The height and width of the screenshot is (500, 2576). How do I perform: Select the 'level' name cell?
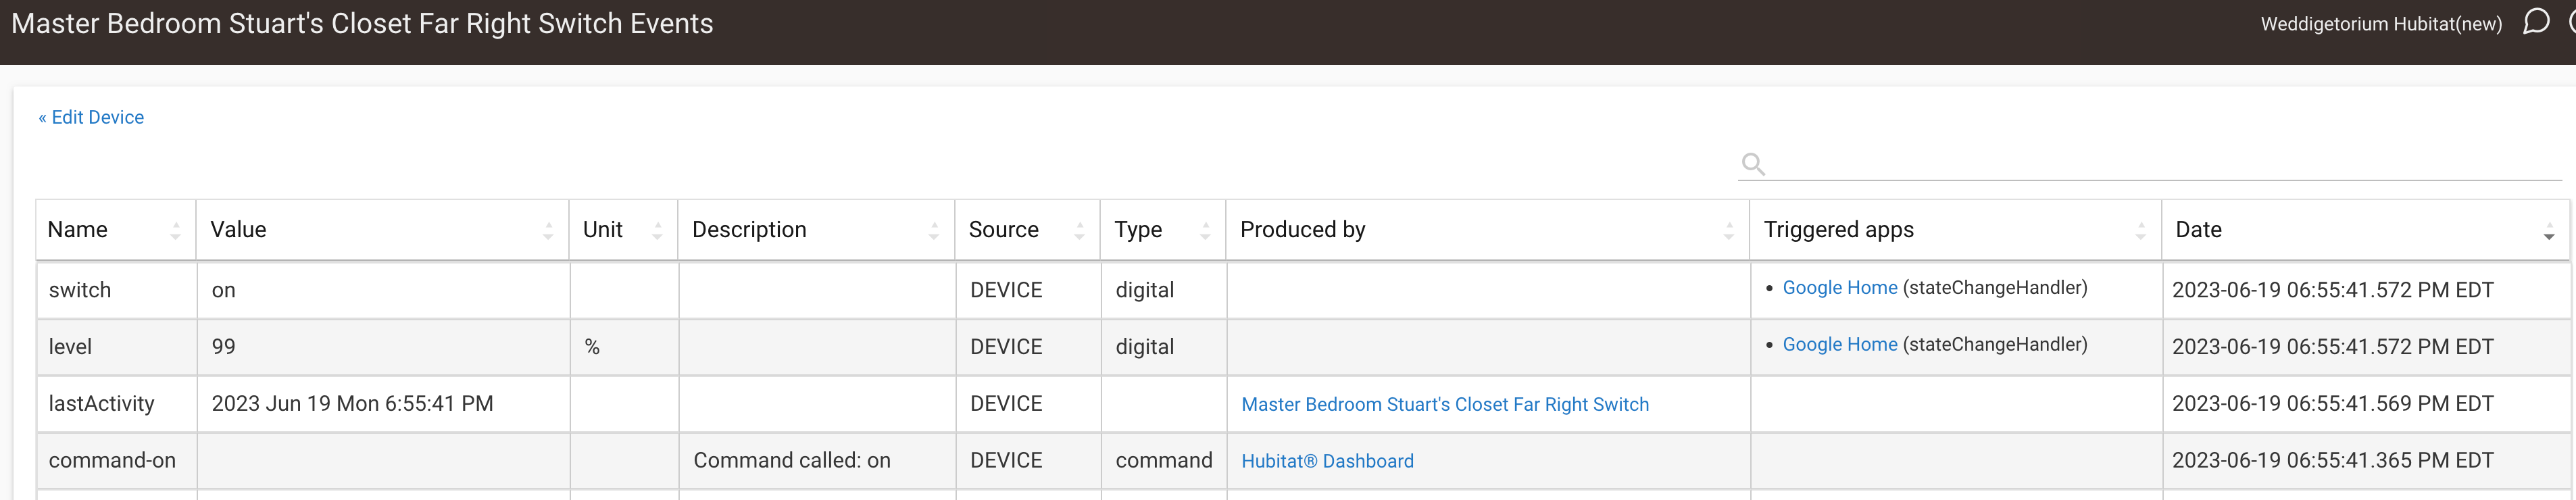coord(116,347)
